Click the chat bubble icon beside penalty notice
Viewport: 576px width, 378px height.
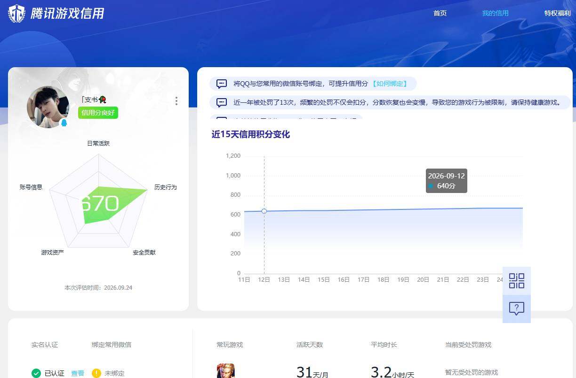pyautogui.click(x=222, y=102)
